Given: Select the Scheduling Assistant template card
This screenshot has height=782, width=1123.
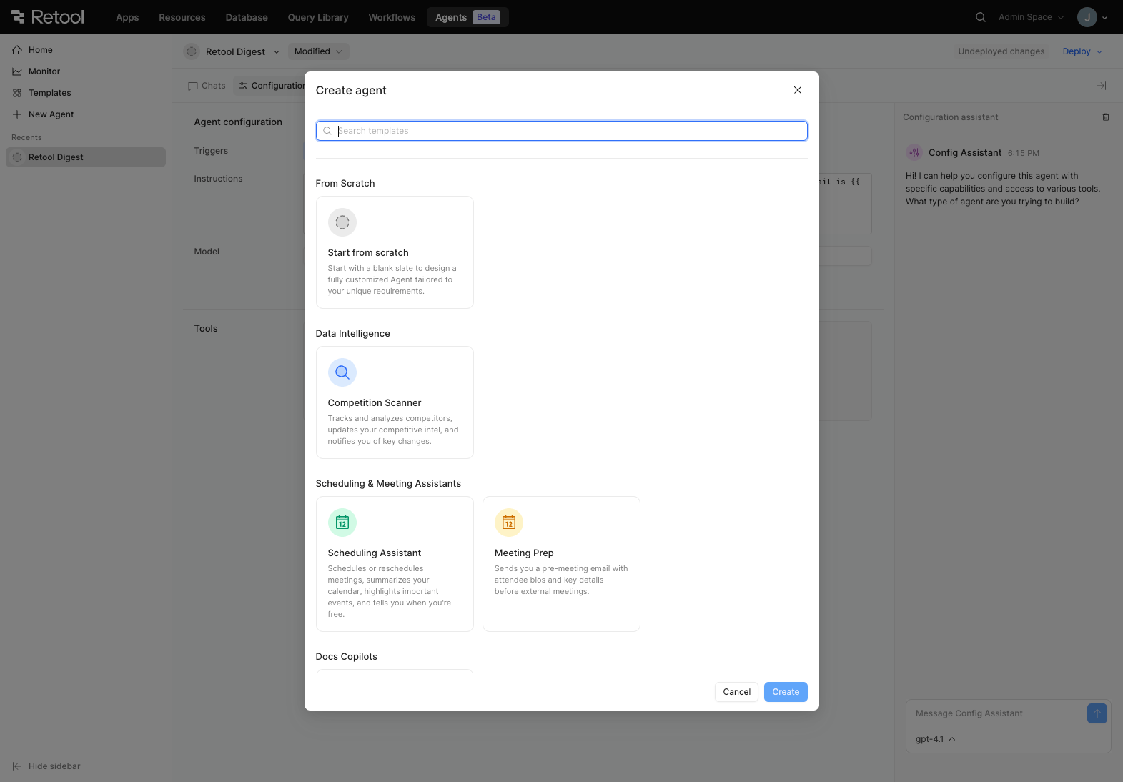Looking at the screenshot, I should pyautogui.click(x=395, y=564).
